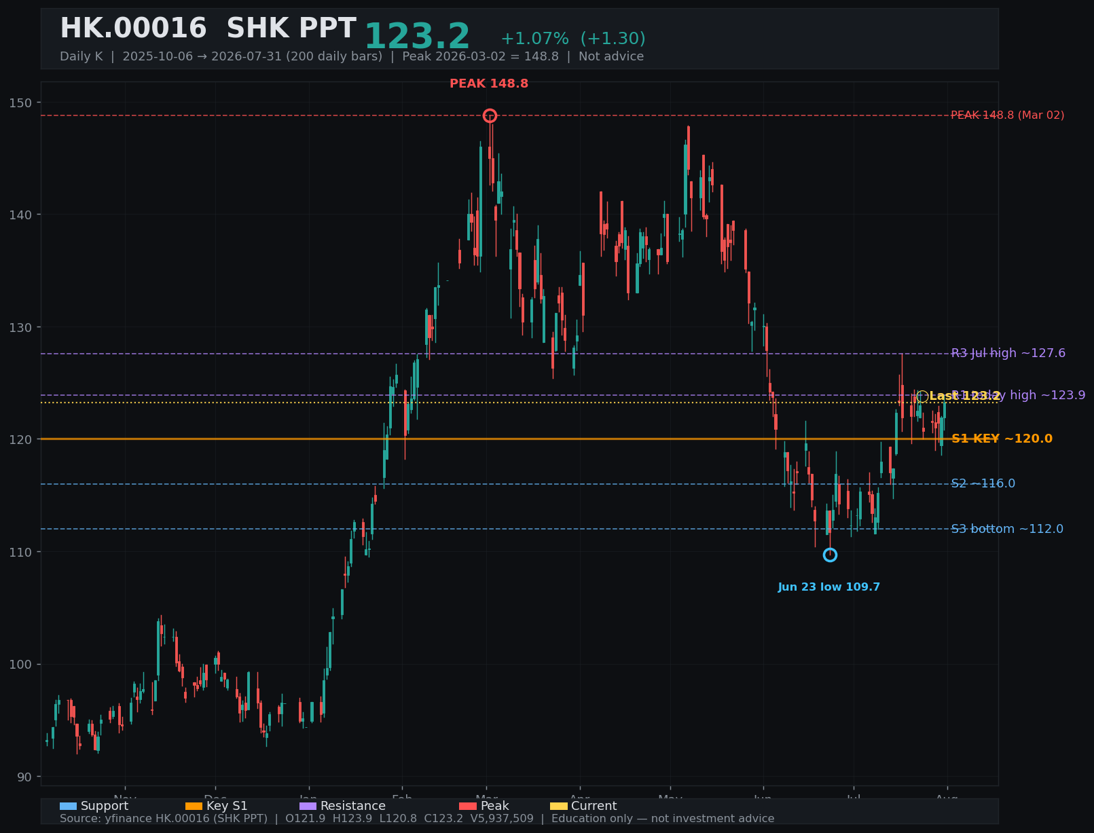Click the 'Daily K' subtitle line
The height and width of the screenshot is (833, 1094).
pos(352,56)
